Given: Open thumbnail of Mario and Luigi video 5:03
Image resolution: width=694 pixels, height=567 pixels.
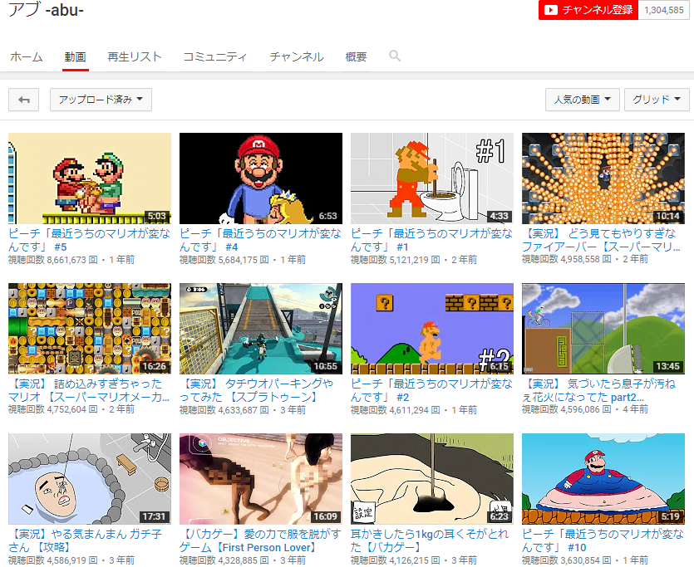Looking at the screenshot, I should point(90,178).
